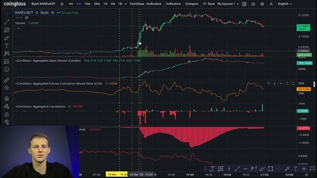The height and width of the screenshot is (178, 317).
Task: Open the pattern drawing tool in left sidebar
Action: click(6, 53)
